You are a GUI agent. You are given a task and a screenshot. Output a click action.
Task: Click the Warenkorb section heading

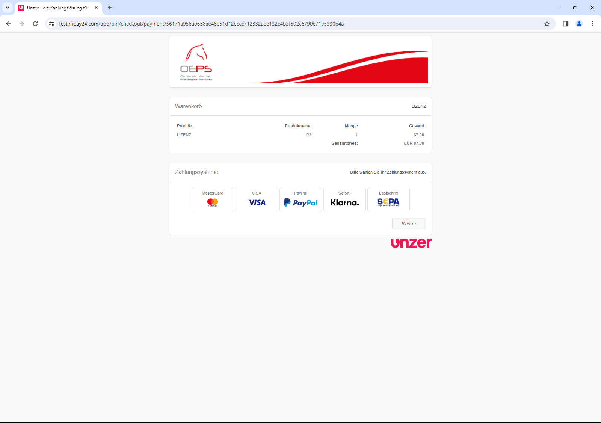click(188, 106)
